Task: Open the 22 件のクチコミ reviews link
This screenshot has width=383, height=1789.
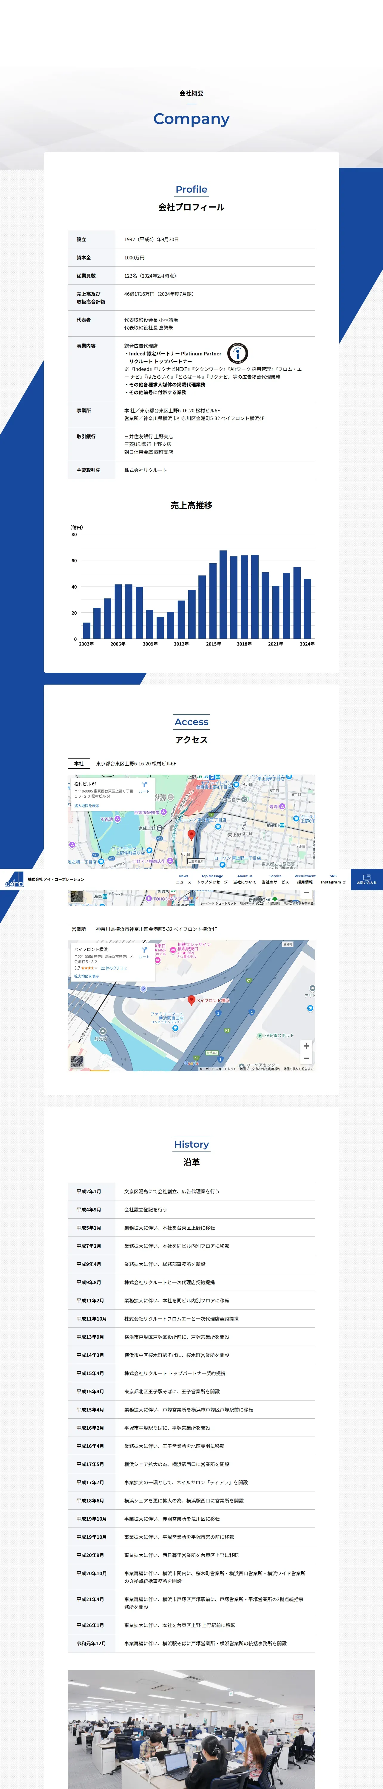Action: click(114, 968)
